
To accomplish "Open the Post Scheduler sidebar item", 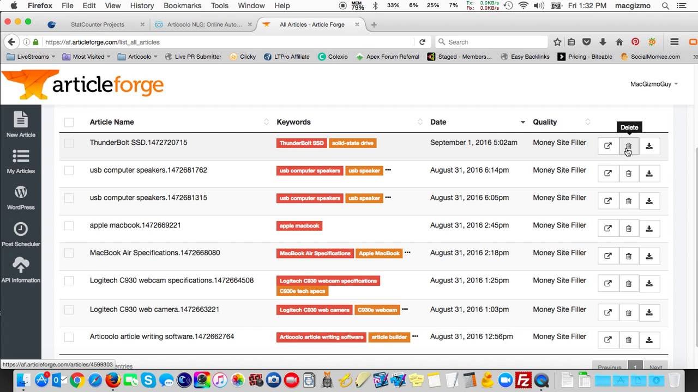I will coord(20,234).
